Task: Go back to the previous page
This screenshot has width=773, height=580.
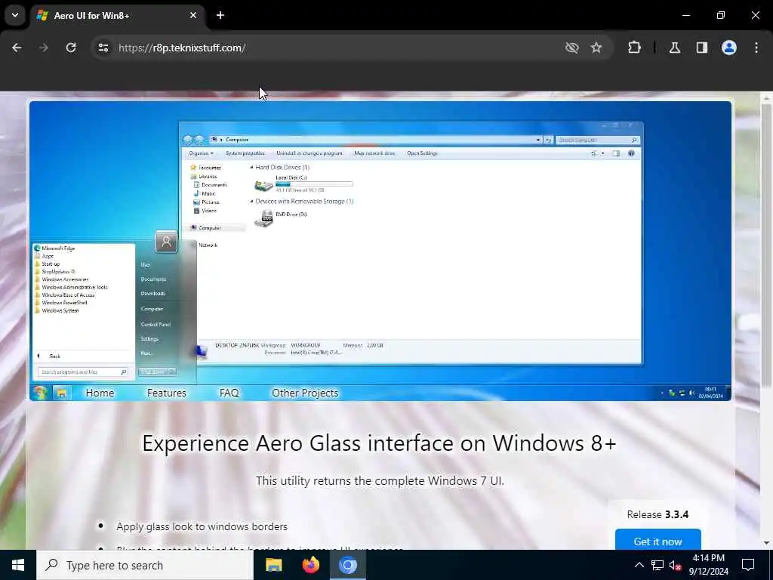Action: point(17,48)
